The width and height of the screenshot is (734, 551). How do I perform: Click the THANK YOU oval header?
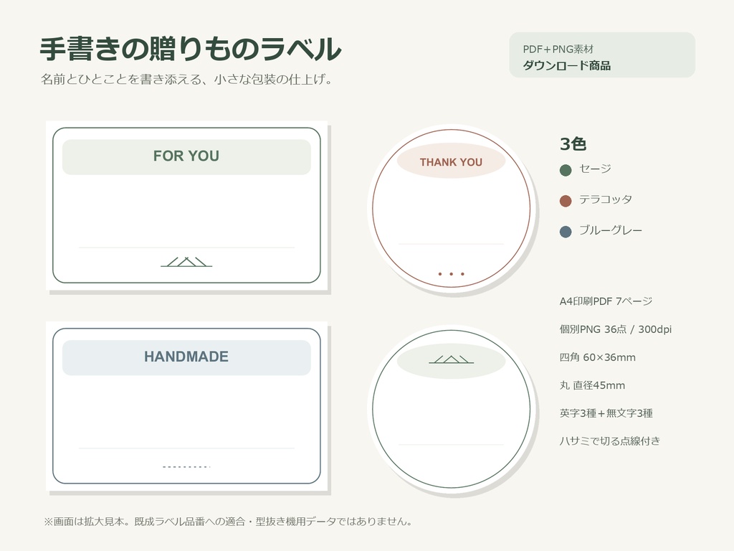[x=452, y=161]
